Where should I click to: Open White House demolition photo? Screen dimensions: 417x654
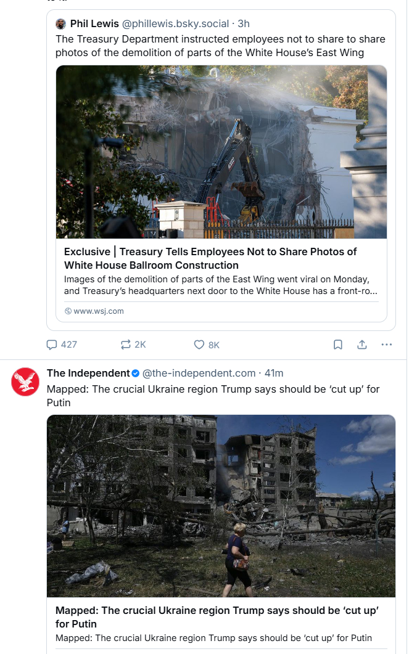click(x=221, y=152)
